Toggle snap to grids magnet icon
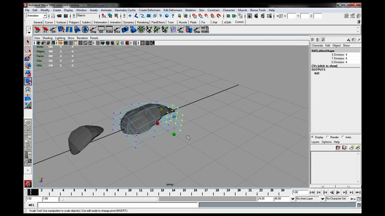 194,16
